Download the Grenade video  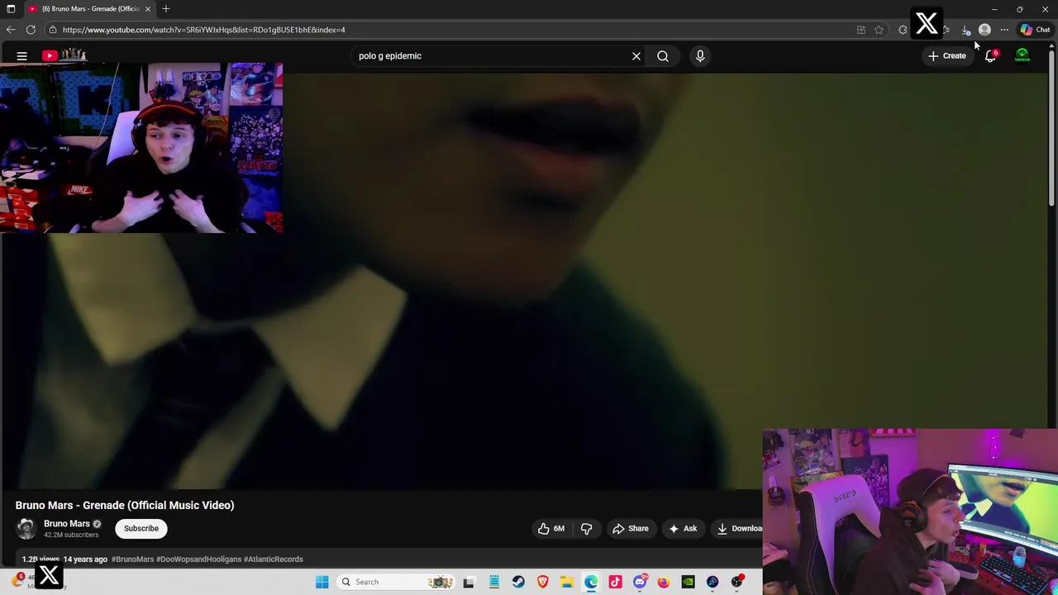pyautogui.click(x=737, y=529)
